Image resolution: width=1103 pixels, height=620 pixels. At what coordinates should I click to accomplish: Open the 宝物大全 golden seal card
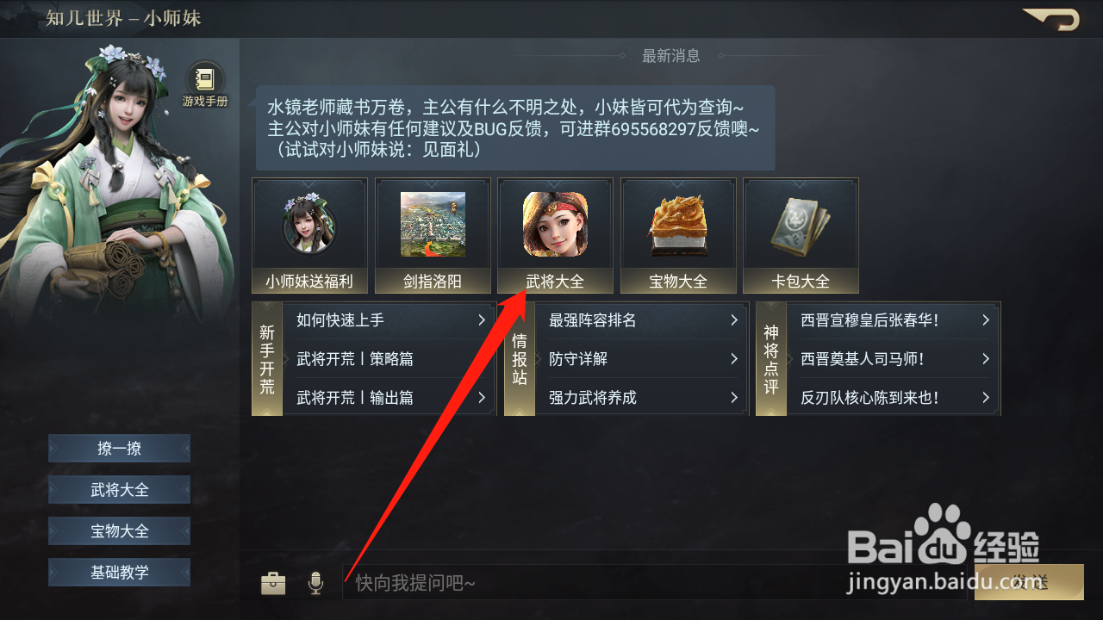point(678,235)
